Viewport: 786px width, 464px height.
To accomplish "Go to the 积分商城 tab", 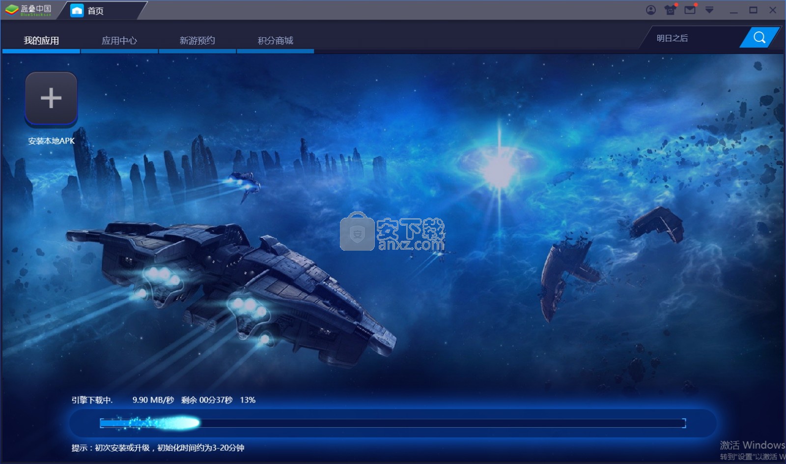I will point(275,40).
